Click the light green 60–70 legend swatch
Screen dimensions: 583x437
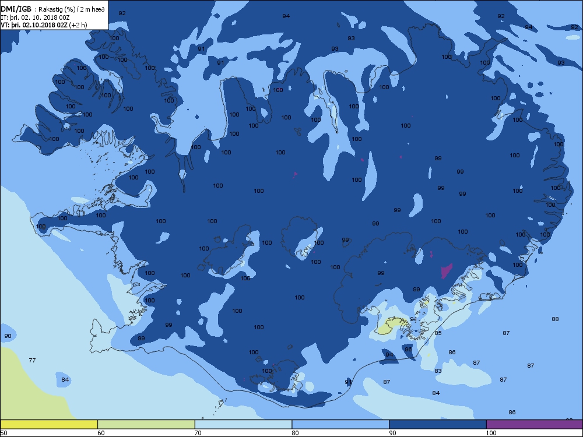[146, 424]
